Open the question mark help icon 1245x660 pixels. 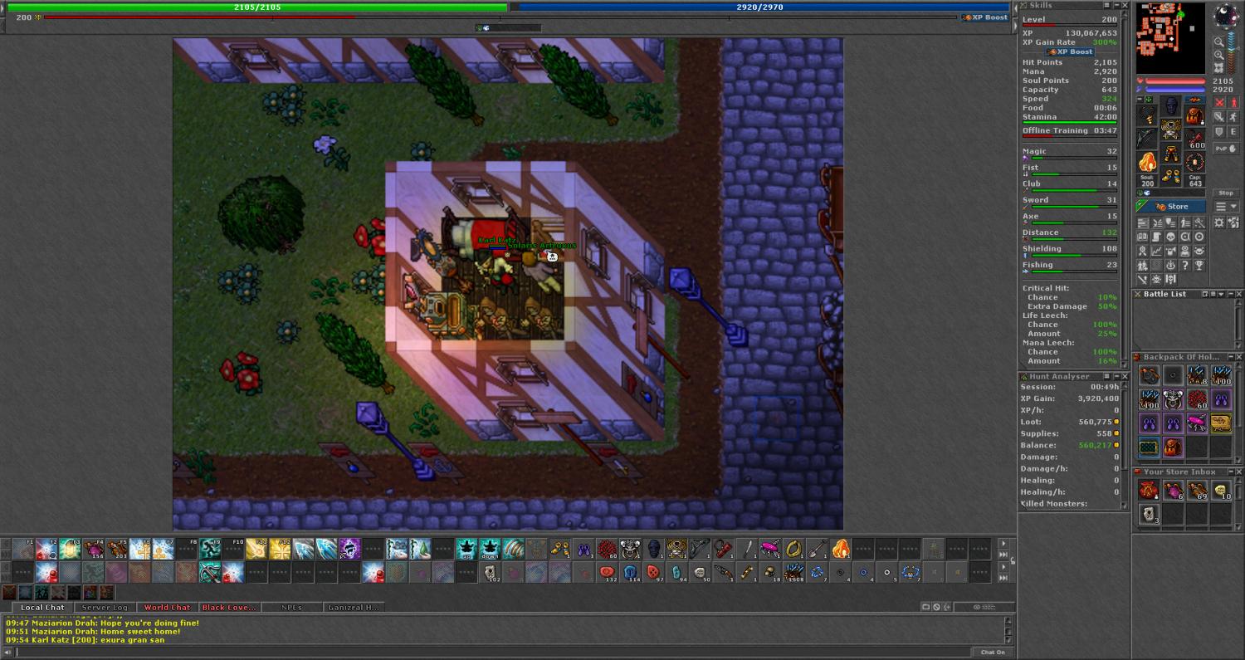coord(1185,265)
